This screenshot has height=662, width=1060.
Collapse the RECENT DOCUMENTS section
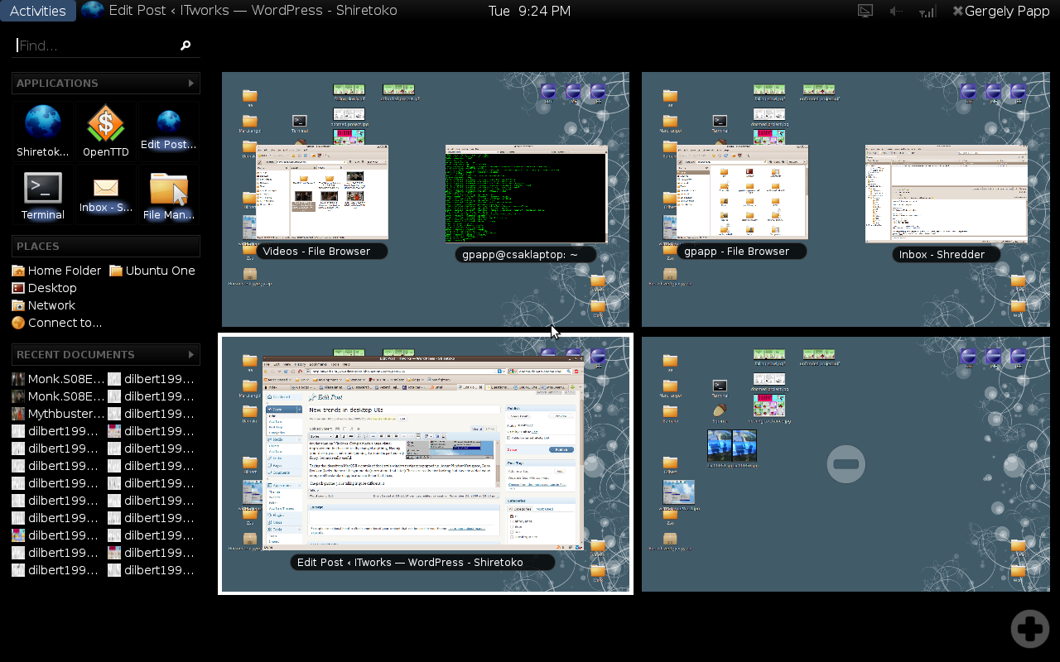click(105, 354)
